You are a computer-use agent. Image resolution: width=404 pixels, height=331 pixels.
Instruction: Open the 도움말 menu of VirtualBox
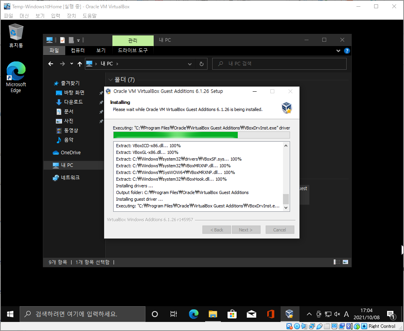[x=89, y=16]
